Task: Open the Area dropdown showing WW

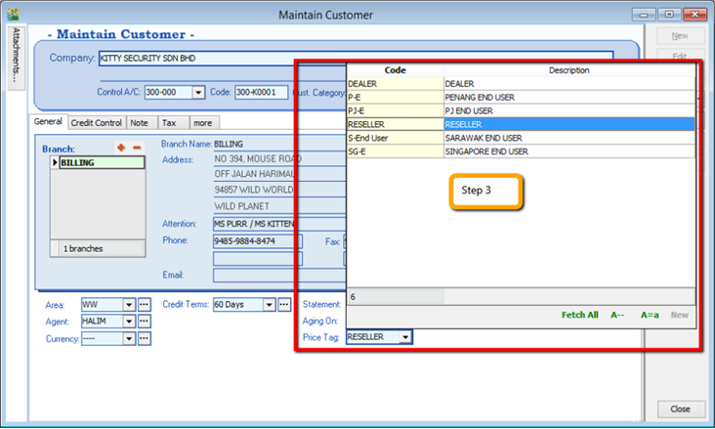Action: coord(129,305)
